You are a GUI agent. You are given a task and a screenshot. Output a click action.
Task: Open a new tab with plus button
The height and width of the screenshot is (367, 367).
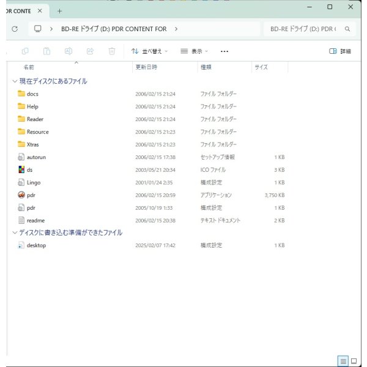(59, 11)
